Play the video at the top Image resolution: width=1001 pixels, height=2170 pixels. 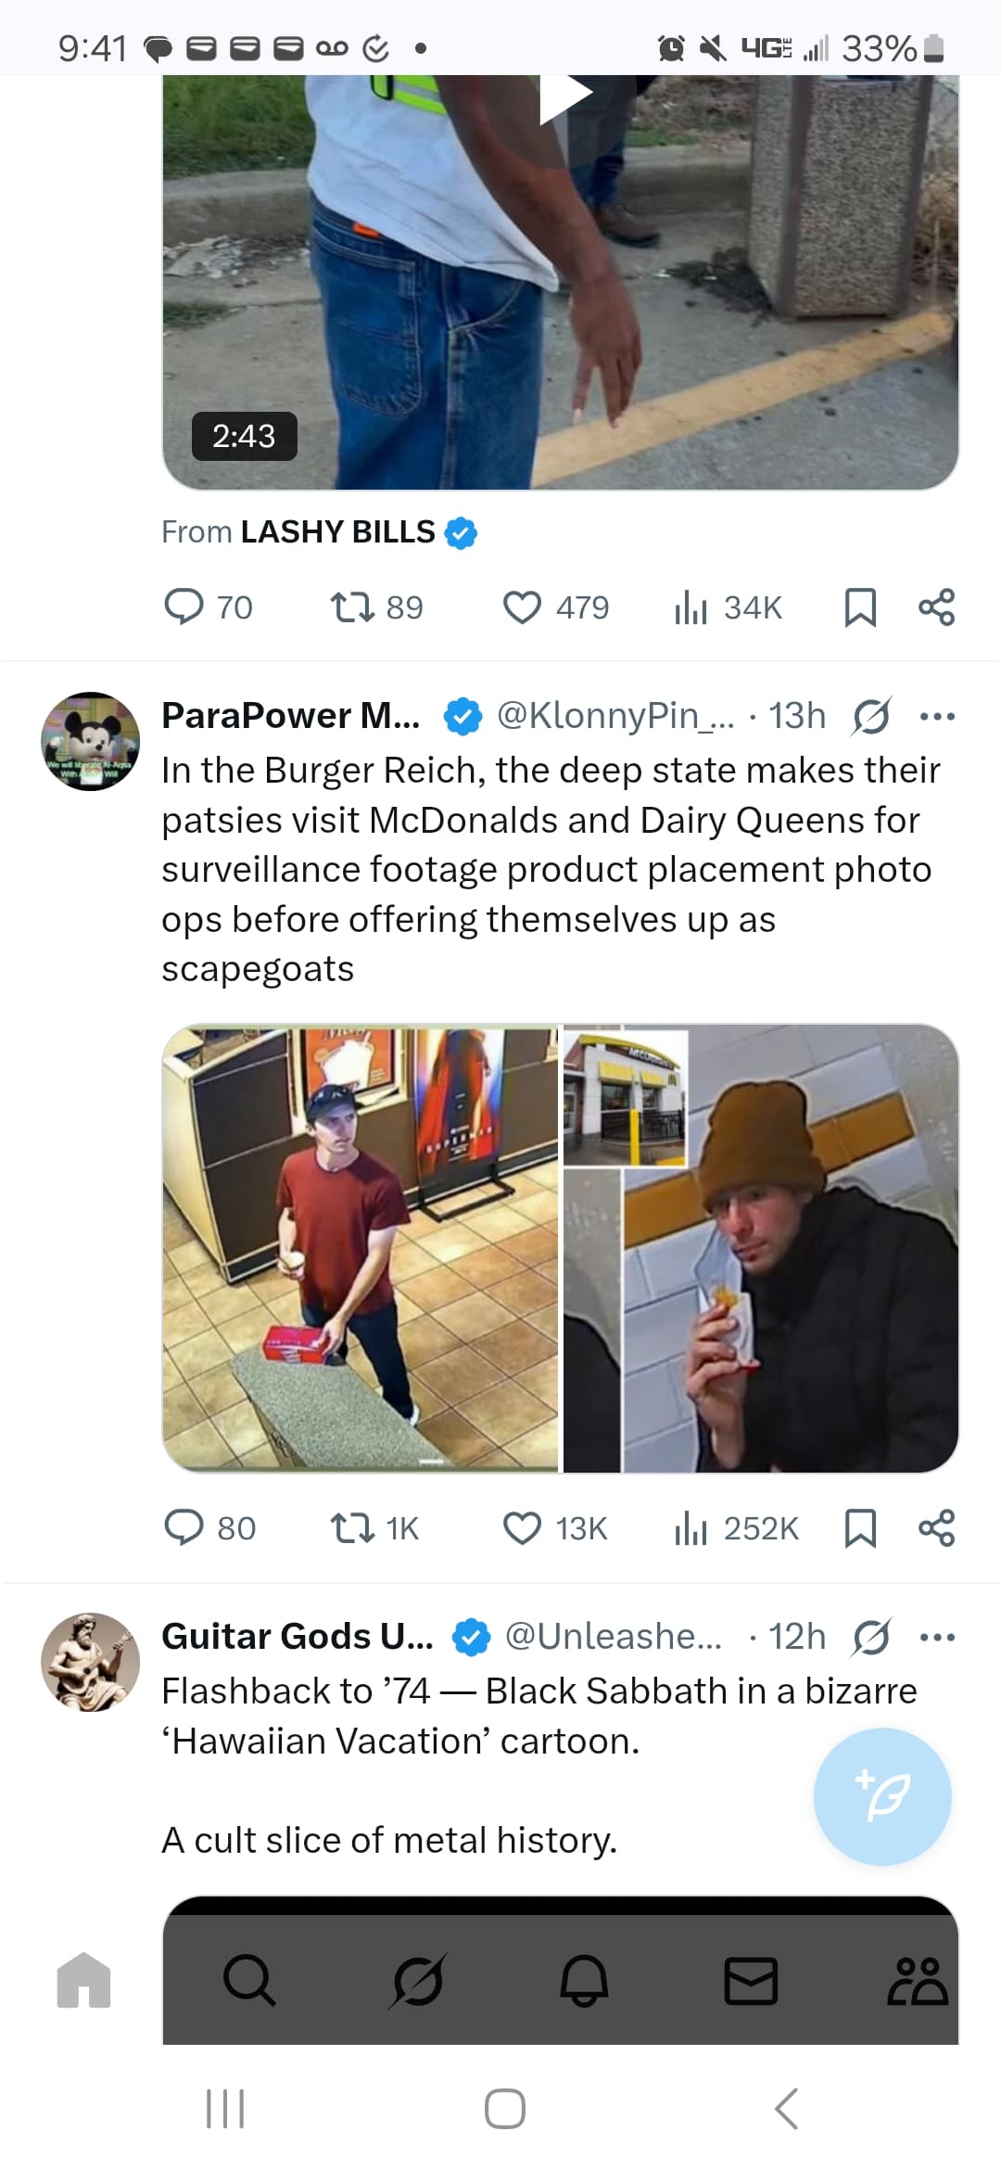[564, 96]
